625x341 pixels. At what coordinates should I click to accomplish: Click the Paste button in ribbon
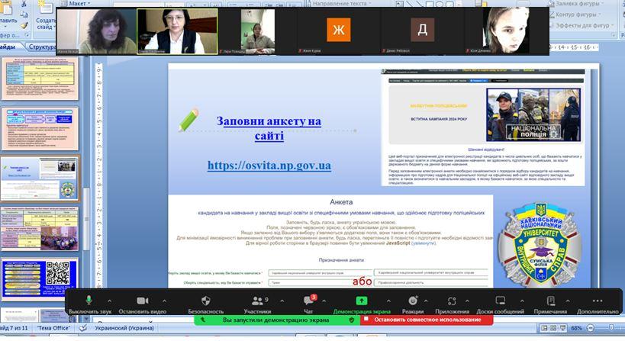pyautogui.click(x=7, y=16)
